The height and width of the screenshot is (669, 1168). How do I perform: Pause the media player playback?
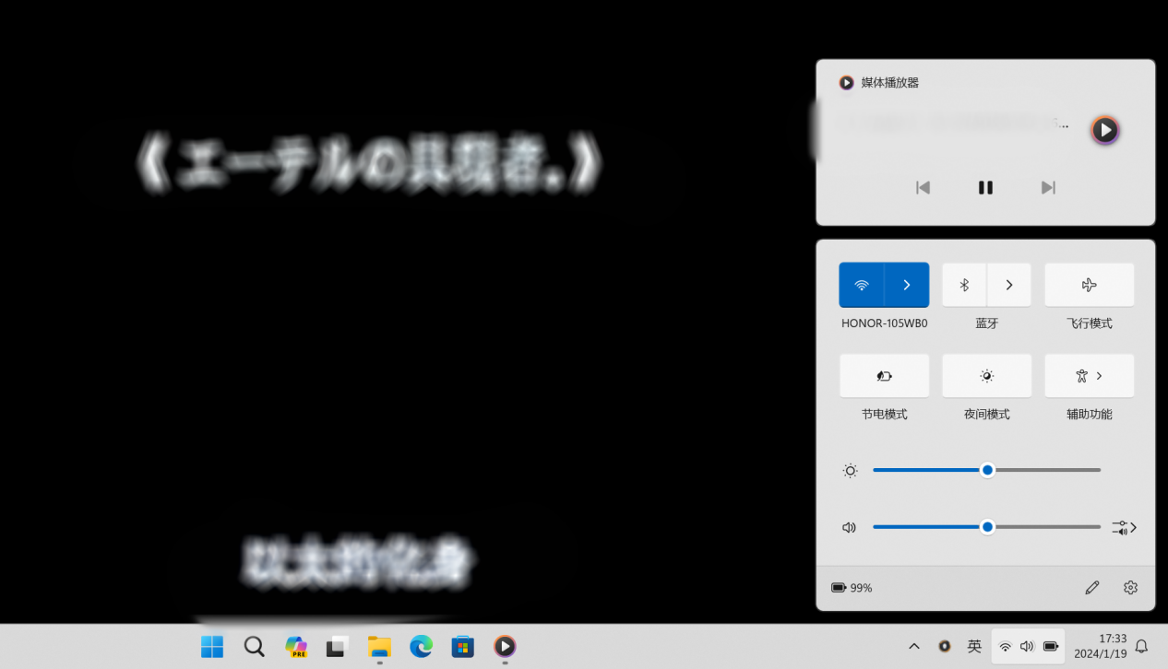pos(985,188)
